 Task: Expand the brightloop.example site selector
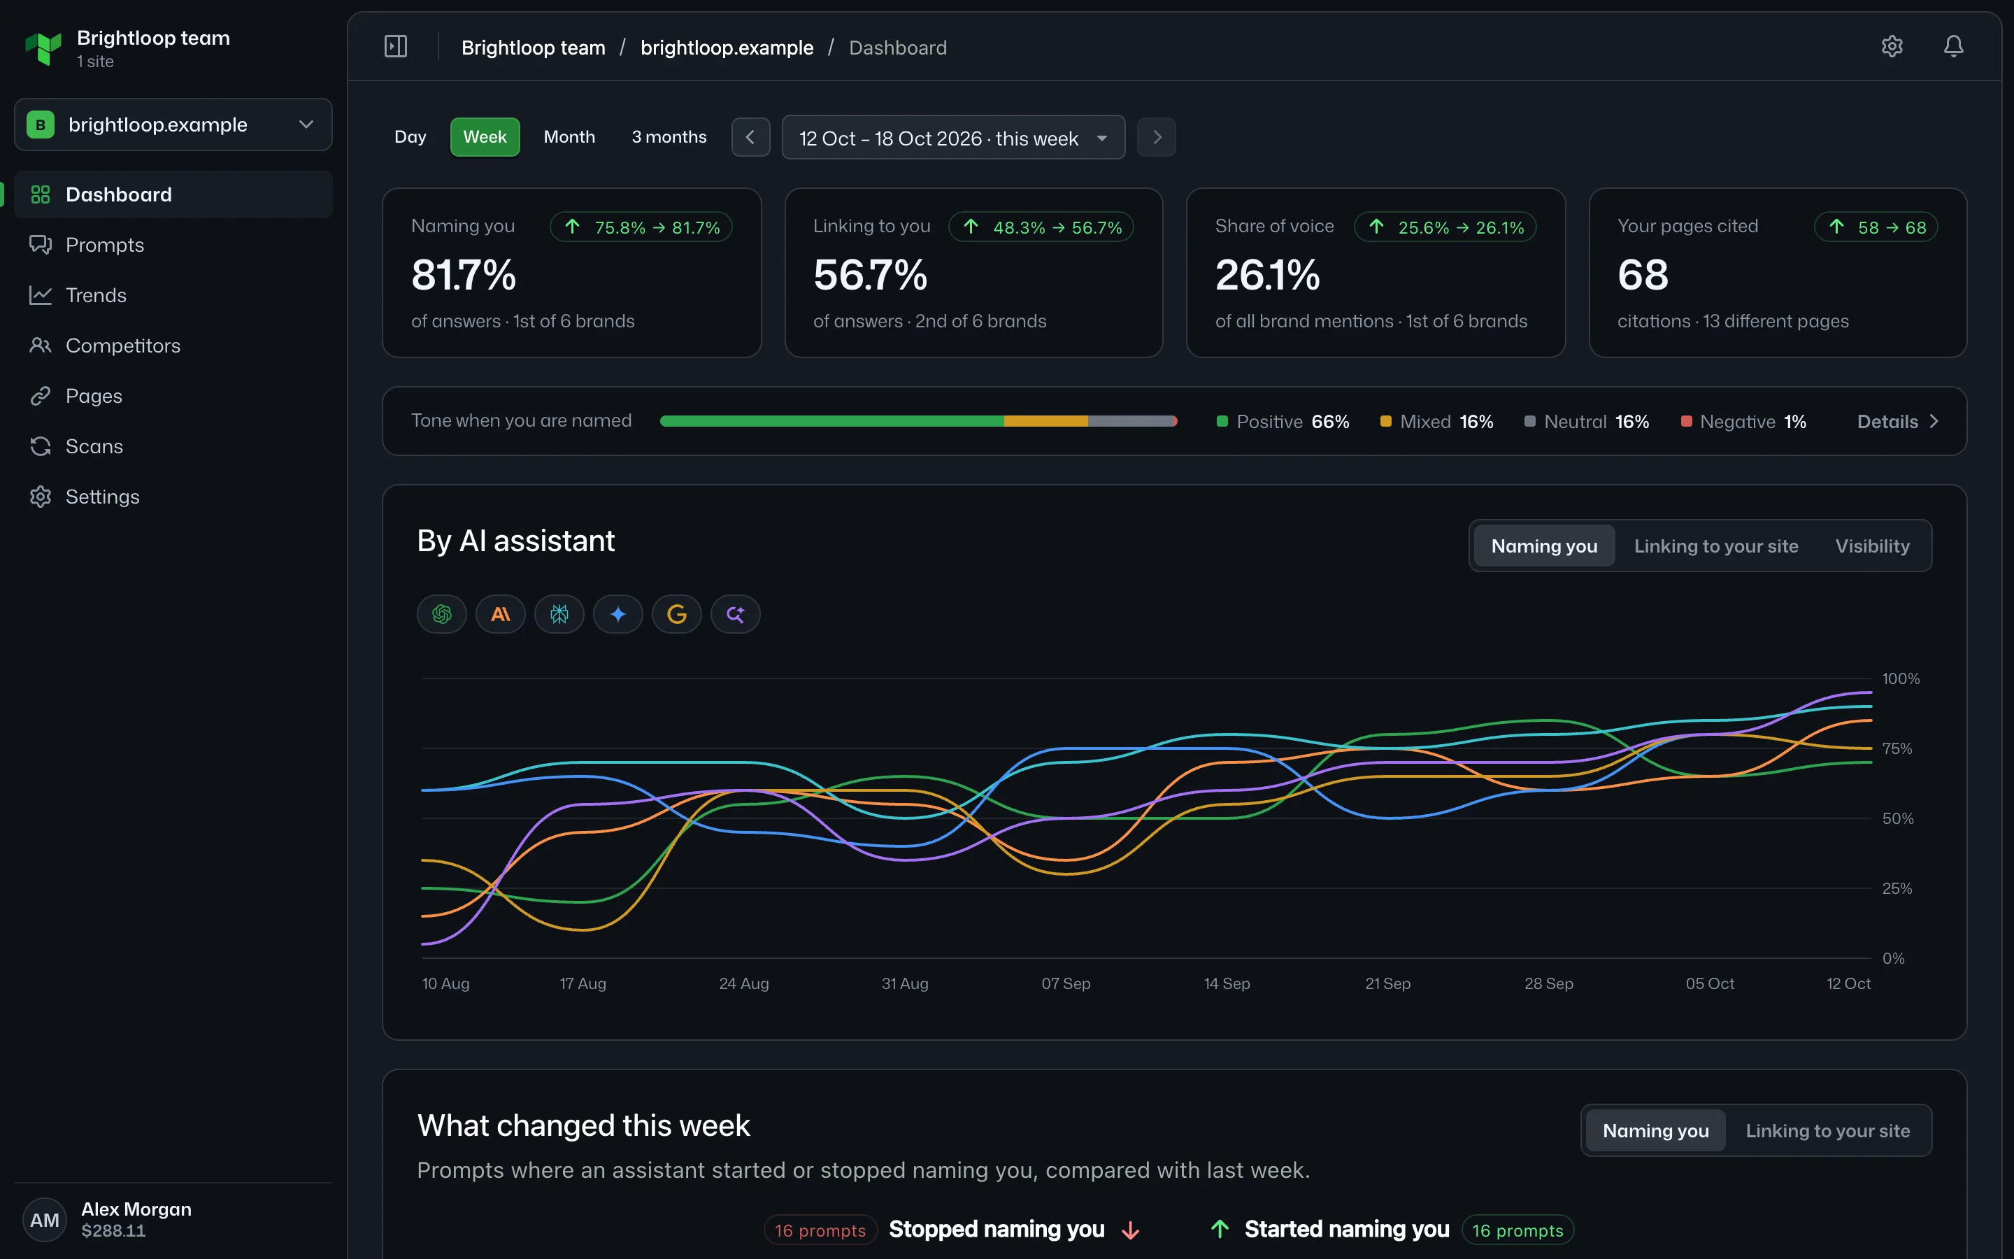[173, 124]
